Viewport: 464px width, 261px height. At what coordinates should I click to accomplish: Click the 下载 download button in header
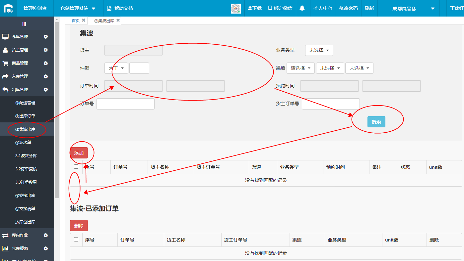point(255,8)
